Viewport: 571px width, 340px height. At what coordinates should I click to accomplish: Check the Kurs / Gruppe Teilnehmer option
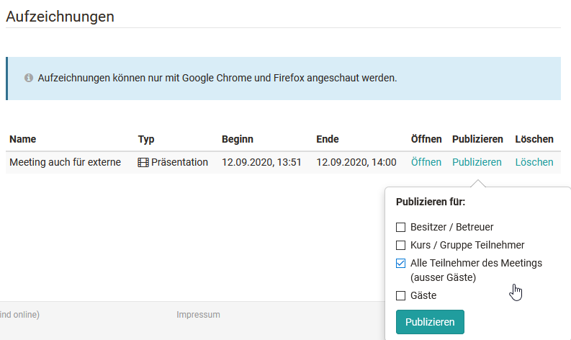[401, 245]
